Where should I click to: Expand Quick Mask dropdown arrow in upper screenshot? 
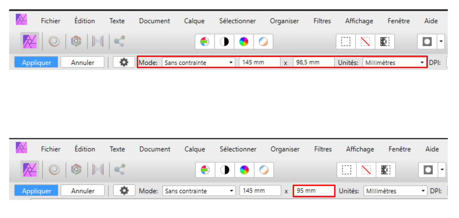tap(441, 42)
